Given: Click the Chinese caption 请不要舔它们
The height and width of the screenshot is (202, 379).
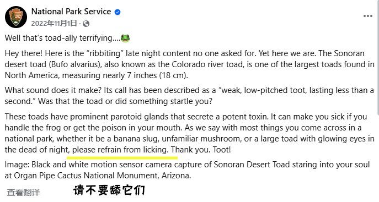Looking at the screenshot, I should click(109, 190).
